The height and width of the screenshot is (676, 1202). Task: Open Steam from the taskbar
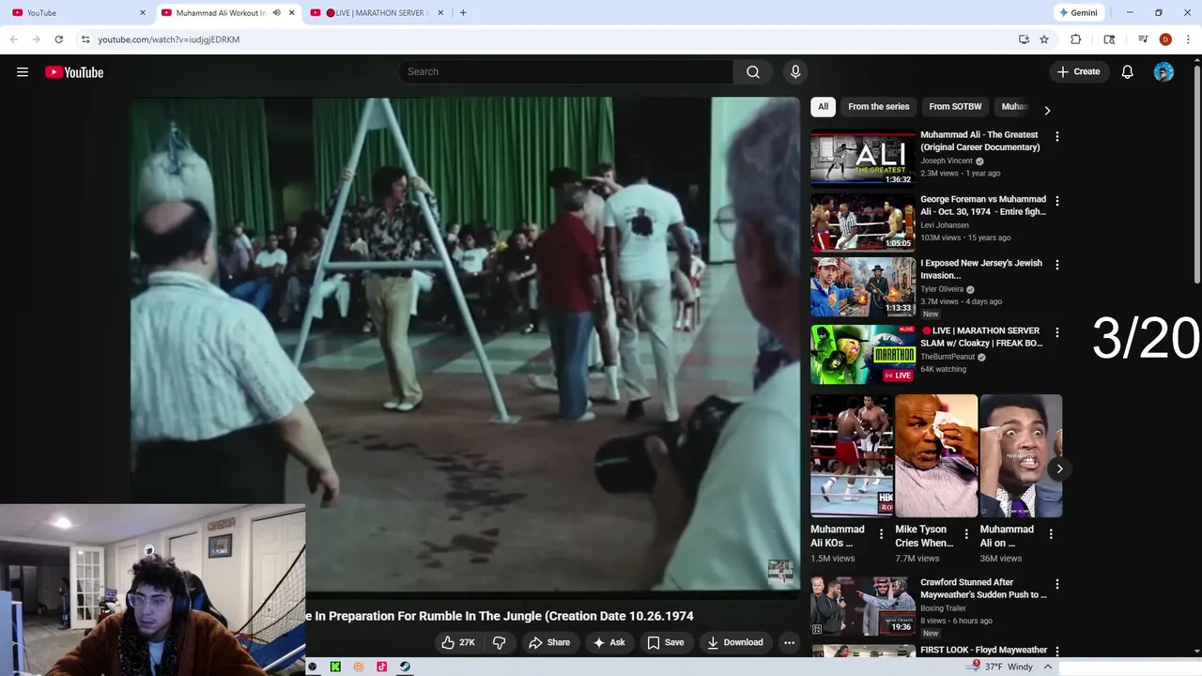pyautogui.click(x=405, y=667)
